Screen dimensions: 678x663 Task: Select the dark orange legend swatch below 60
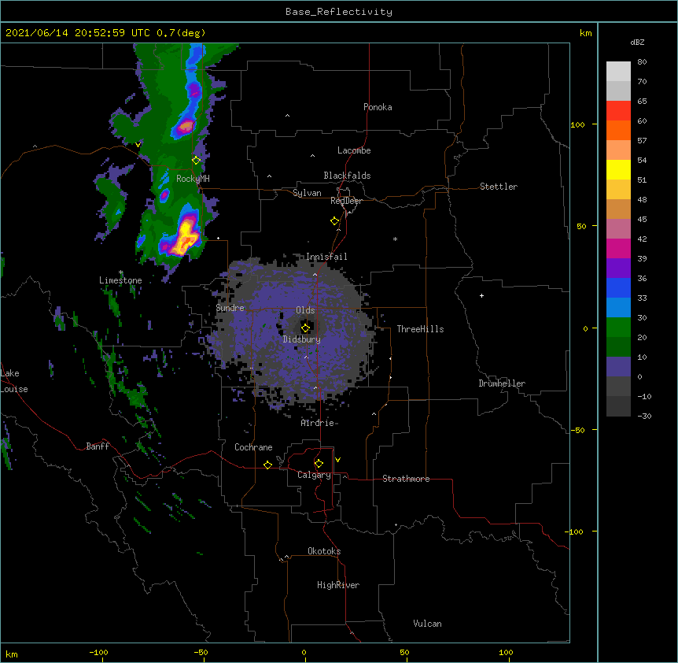point(618,130)
